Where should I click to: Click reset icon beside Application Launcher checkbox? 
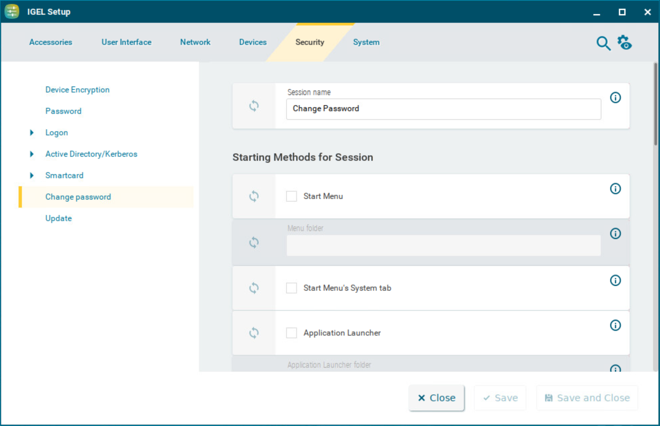click(254, 333)
